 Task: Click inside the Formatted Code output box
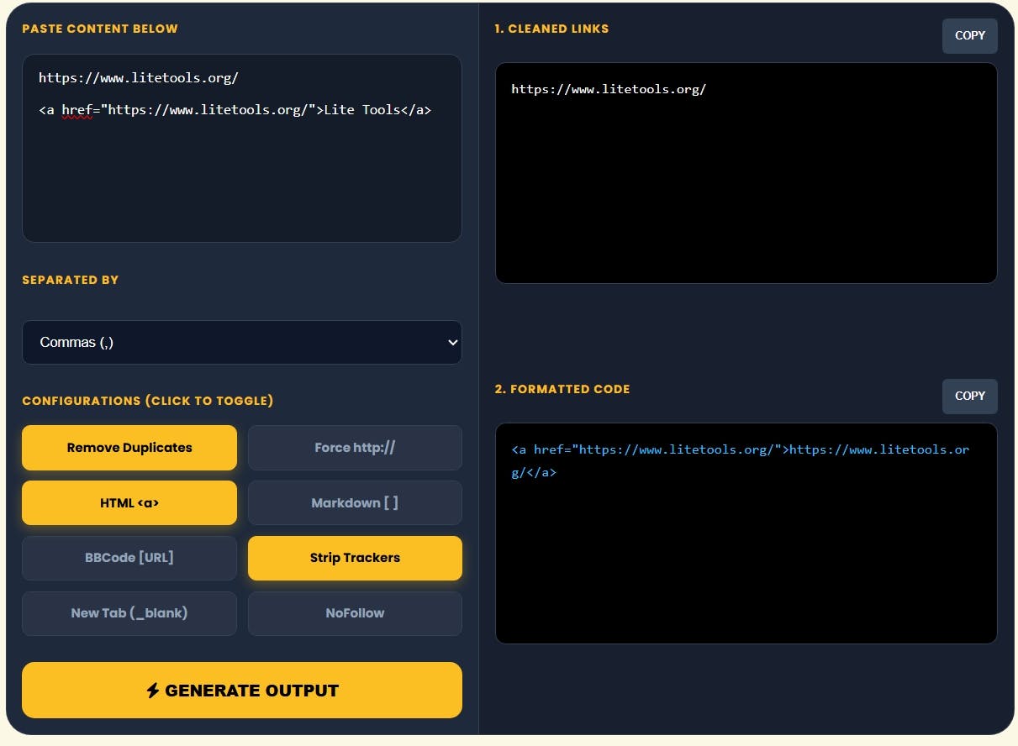coord(746,533)
